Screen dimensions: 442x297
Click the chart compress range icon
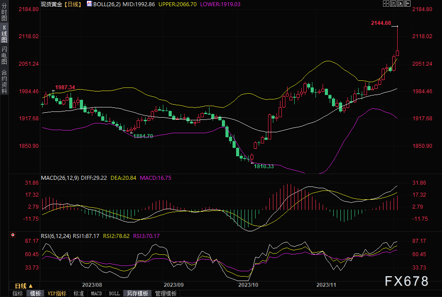coord(392,4)
